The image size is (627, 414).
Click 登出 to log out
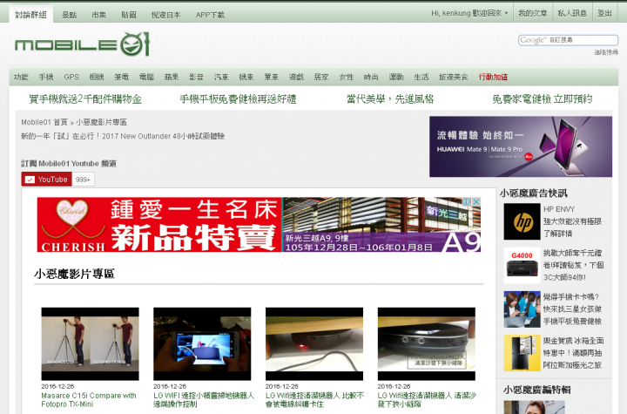(x=604, y=13)
